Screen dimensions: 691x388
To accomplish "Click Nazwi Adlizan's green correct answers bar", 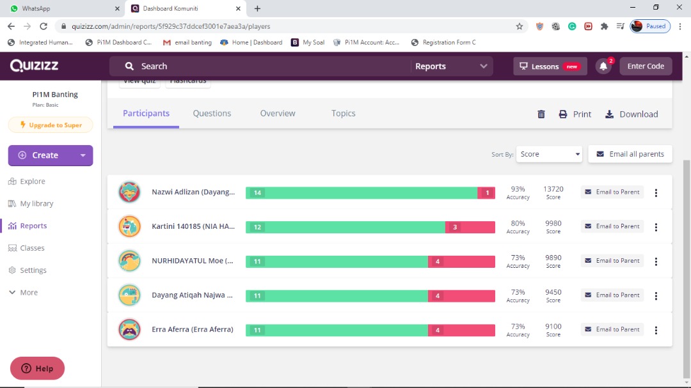I will (x=361, y=192).
